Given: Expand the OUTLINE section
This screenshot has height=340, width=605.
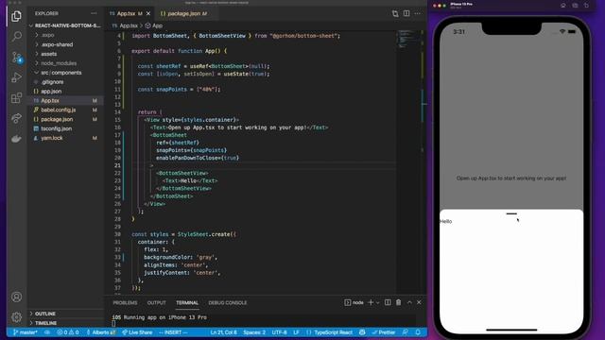Looking at the screenshot, I should click(x=45, y=314).
